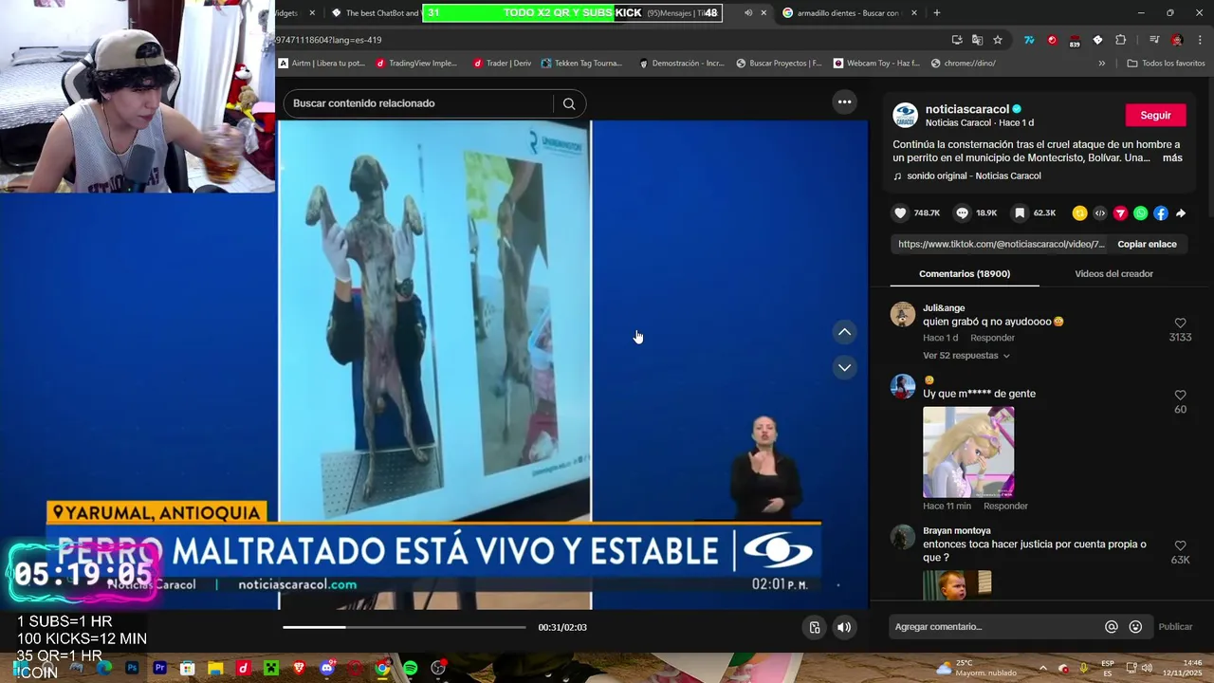Open the Minecraft taskbar icon
Viewport: 1214px width, 683px height.
point(271,668)
